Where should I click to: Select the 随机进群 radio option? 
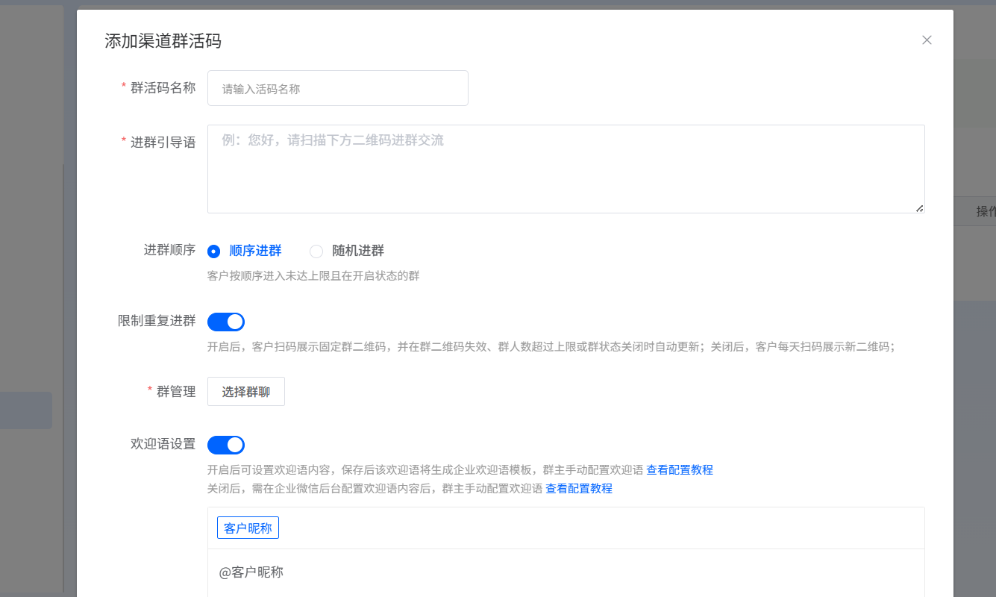click(x=347, y=251)
